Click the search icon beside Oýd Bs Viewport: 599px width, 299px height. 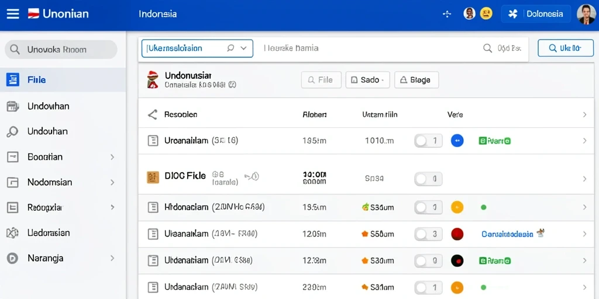tap(487, 48)
